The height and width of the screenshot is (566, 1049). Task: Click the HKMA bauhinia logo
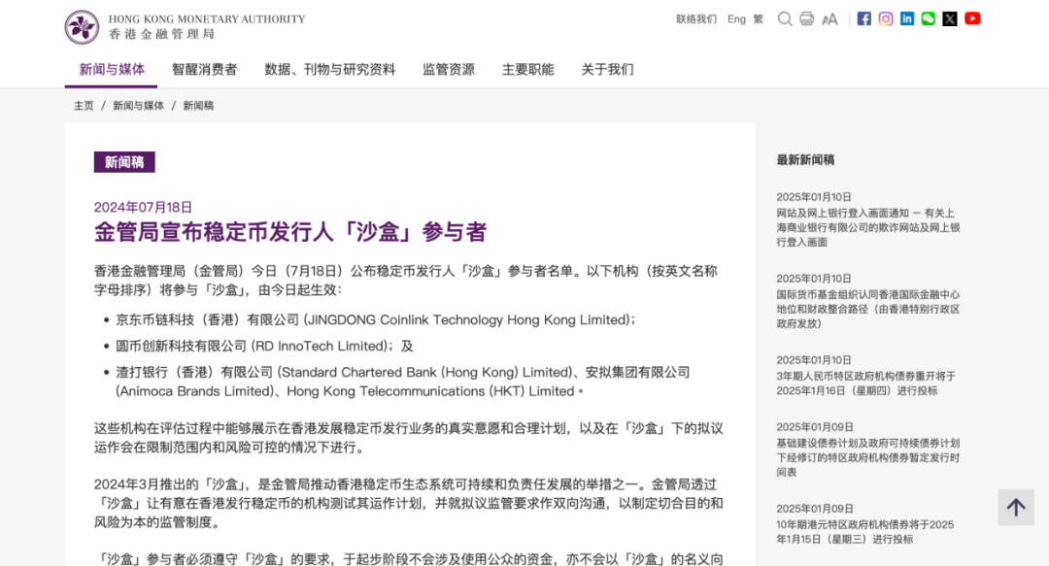click(82, 27)
